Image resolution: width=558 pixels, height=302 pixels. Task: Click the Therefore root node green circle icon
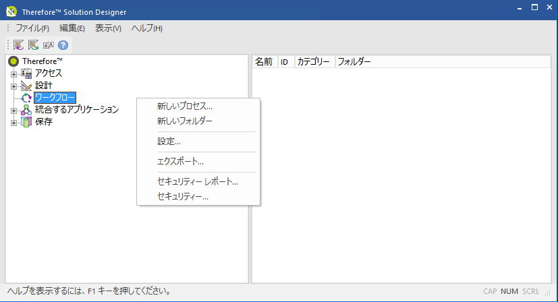point(13,61)
